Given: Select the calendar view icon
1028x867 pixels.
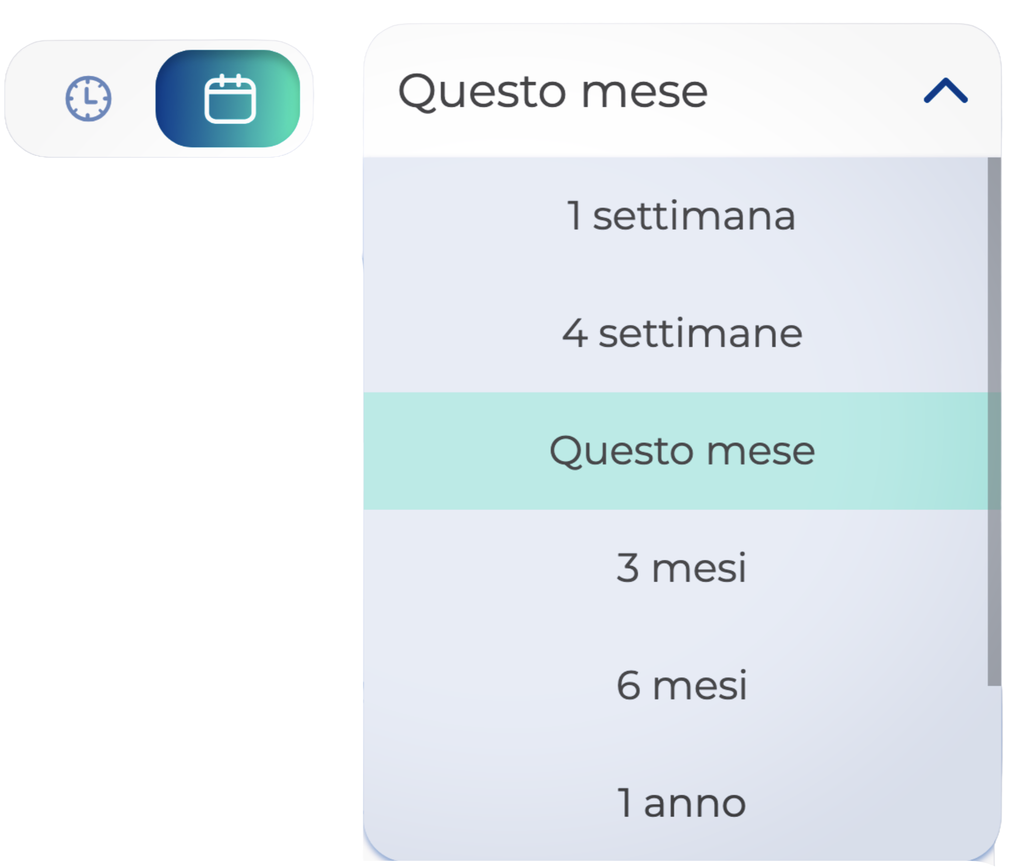Looking at the screenshot, I should click(x=230, y=99).
